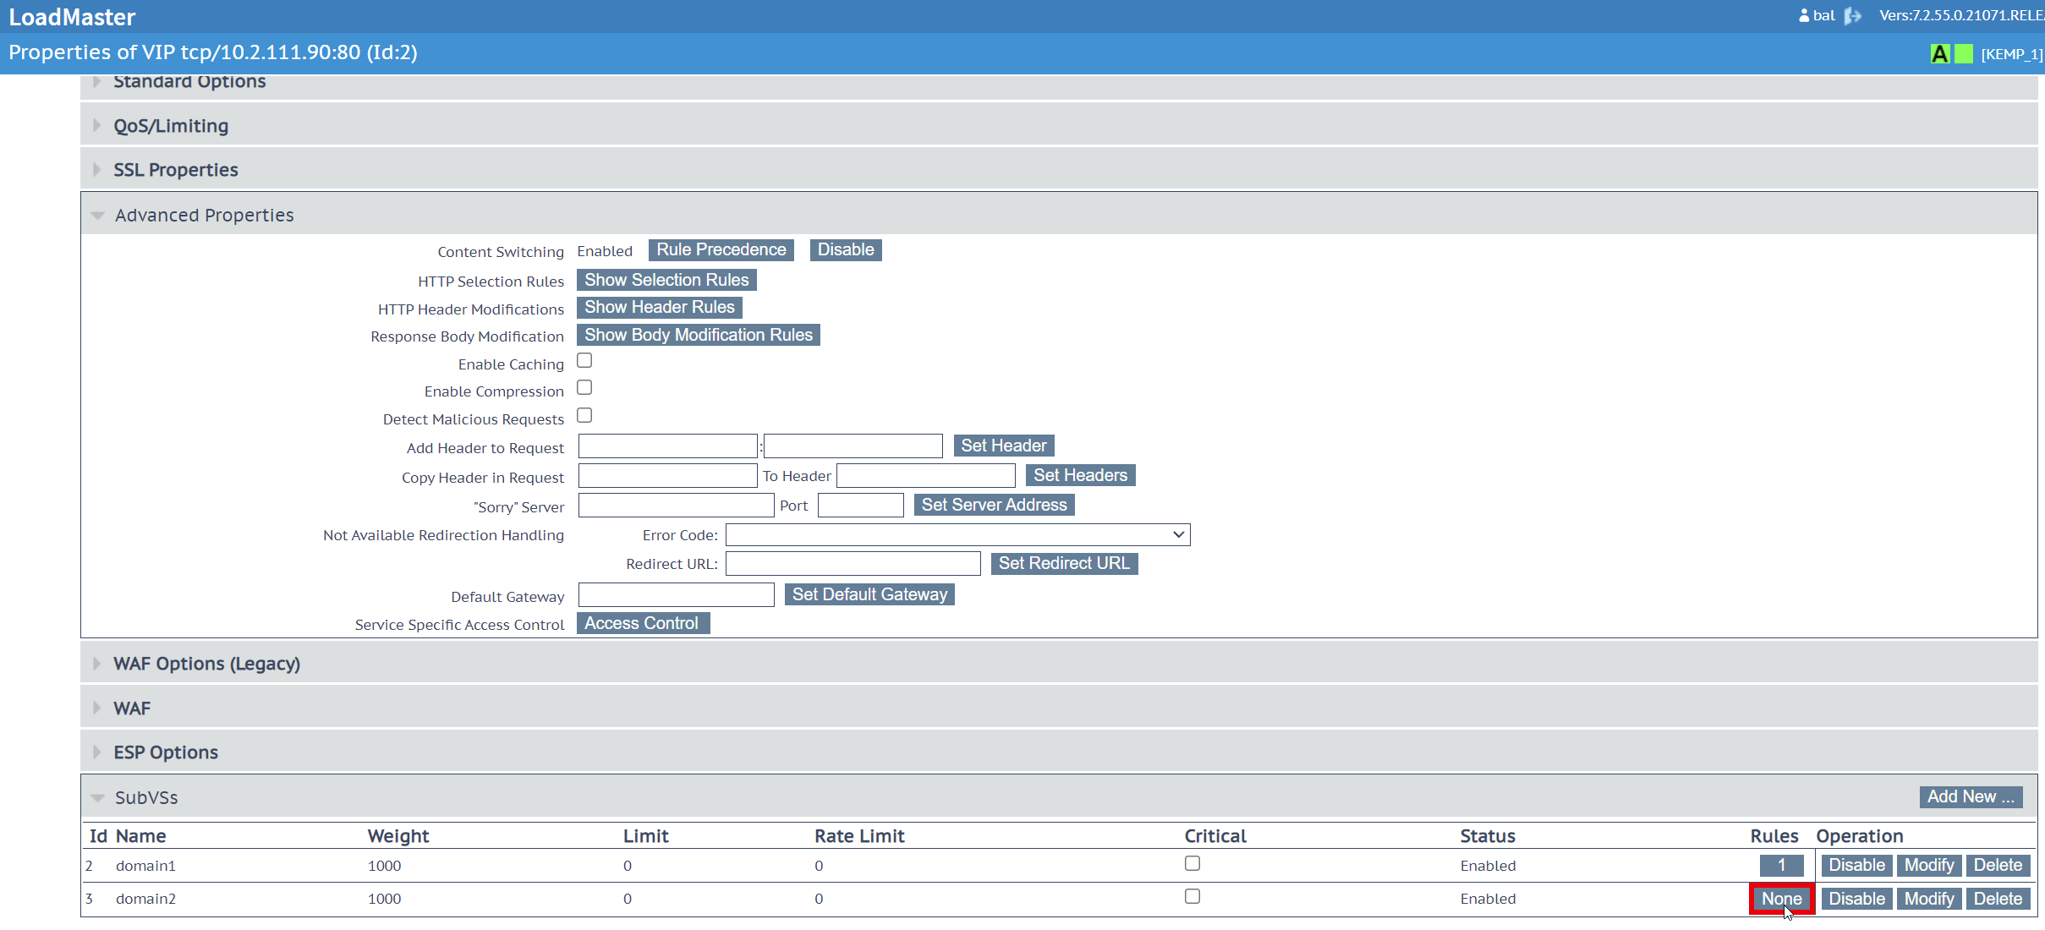Delete the domain2 SubVS
This screenshot has height=930, width=2045.
point(1998,899)
